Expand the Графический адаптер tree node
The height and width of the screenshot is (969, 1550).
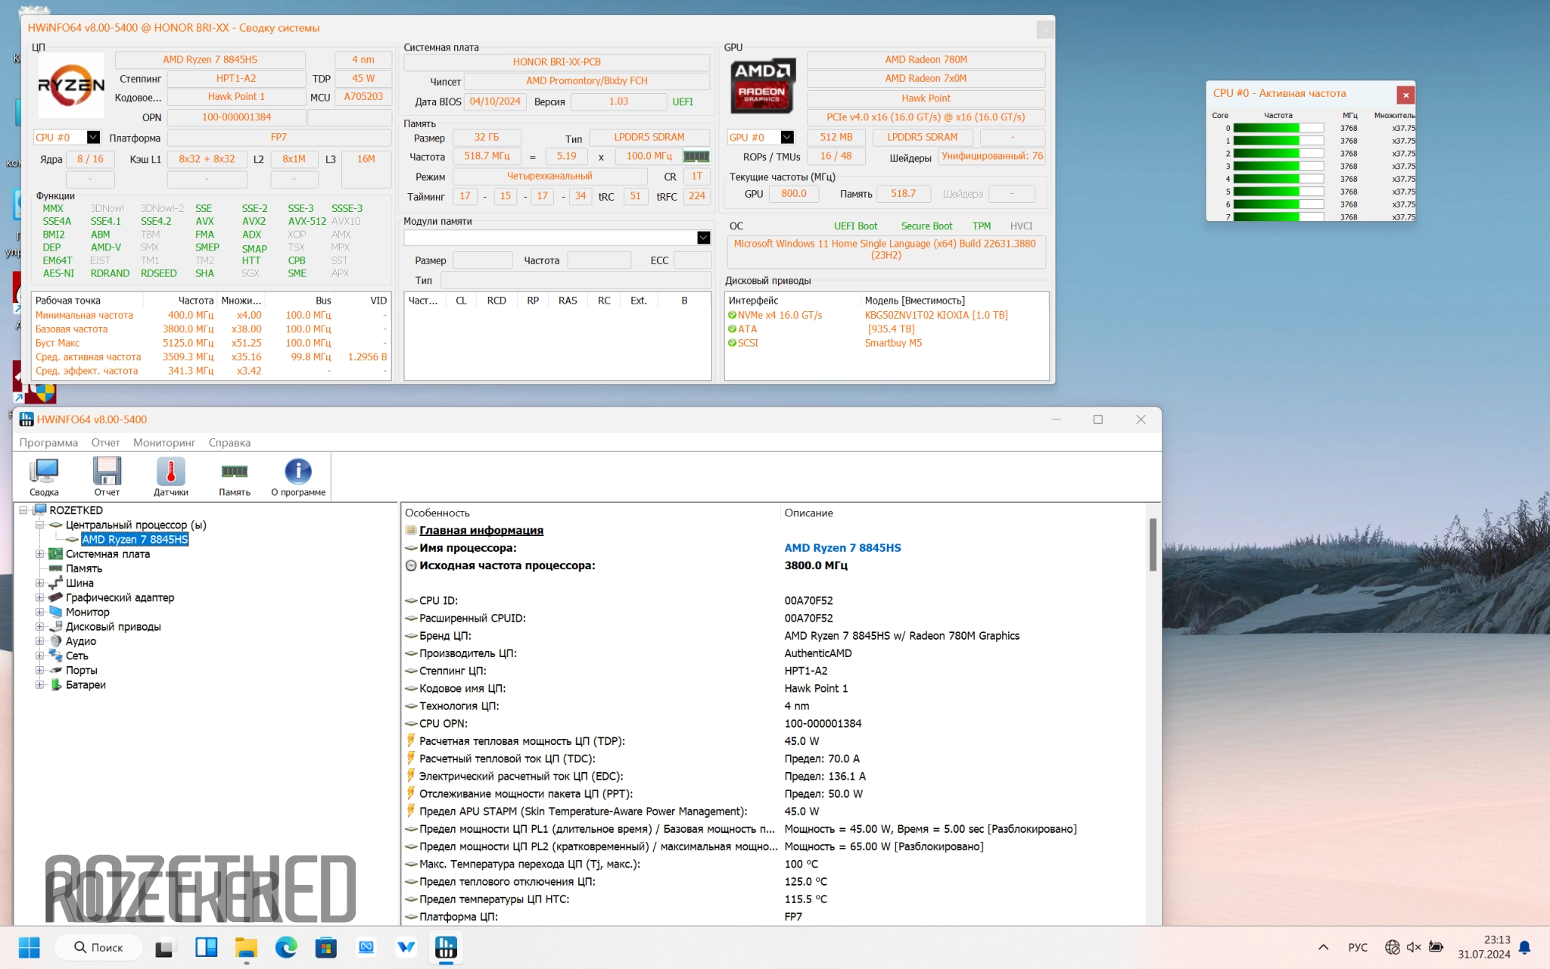[39, 598]
